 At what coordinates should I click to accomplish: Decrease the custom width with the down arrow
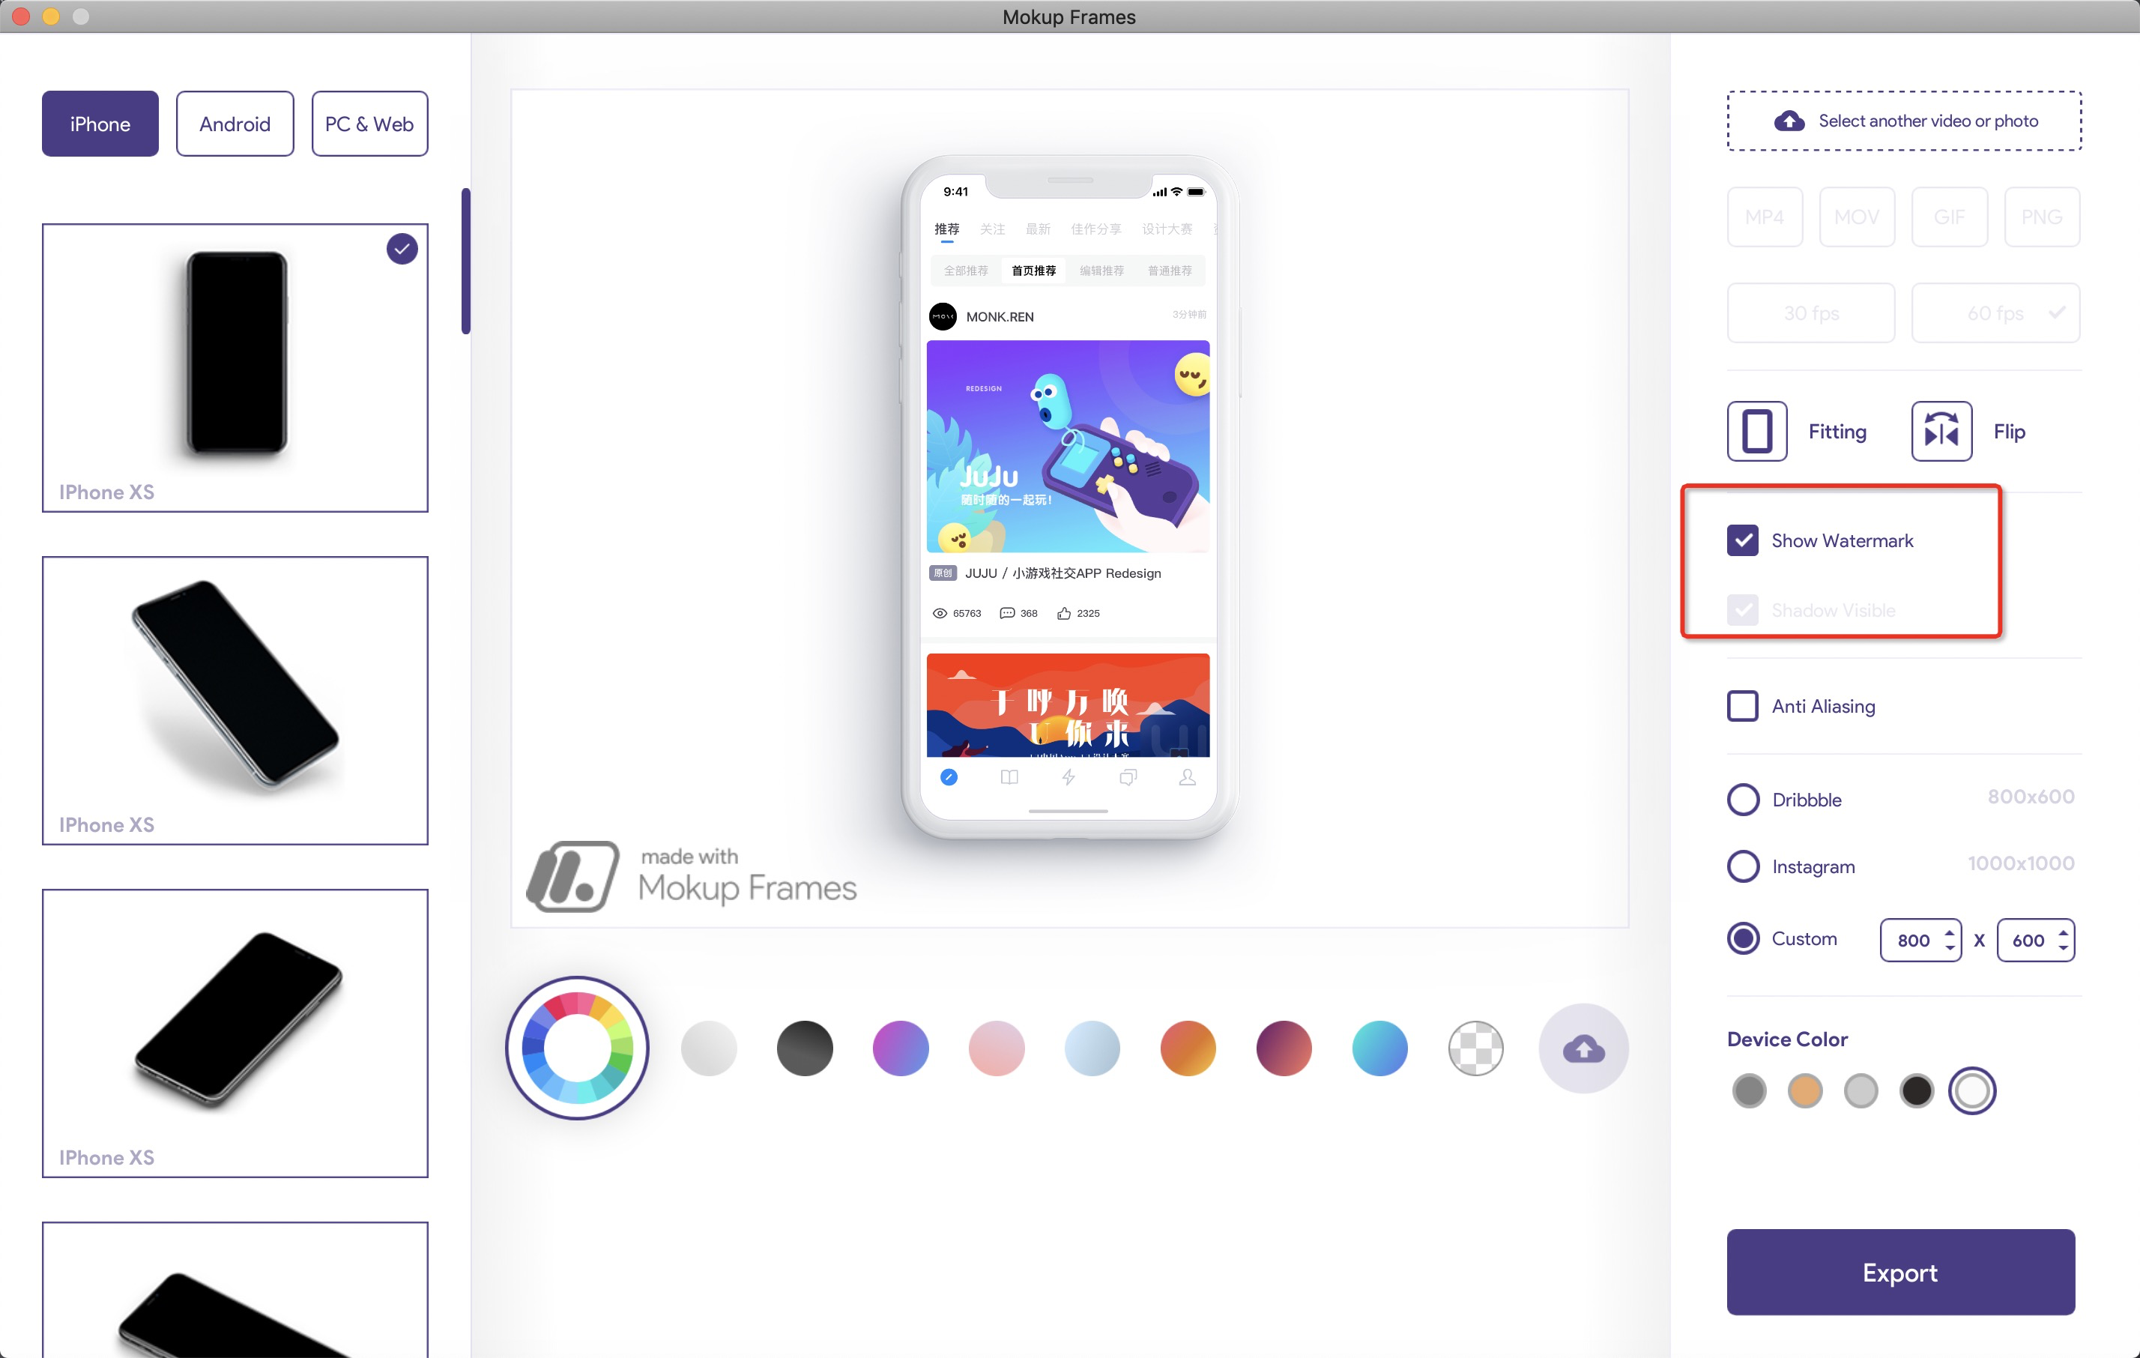point(1949,947)
